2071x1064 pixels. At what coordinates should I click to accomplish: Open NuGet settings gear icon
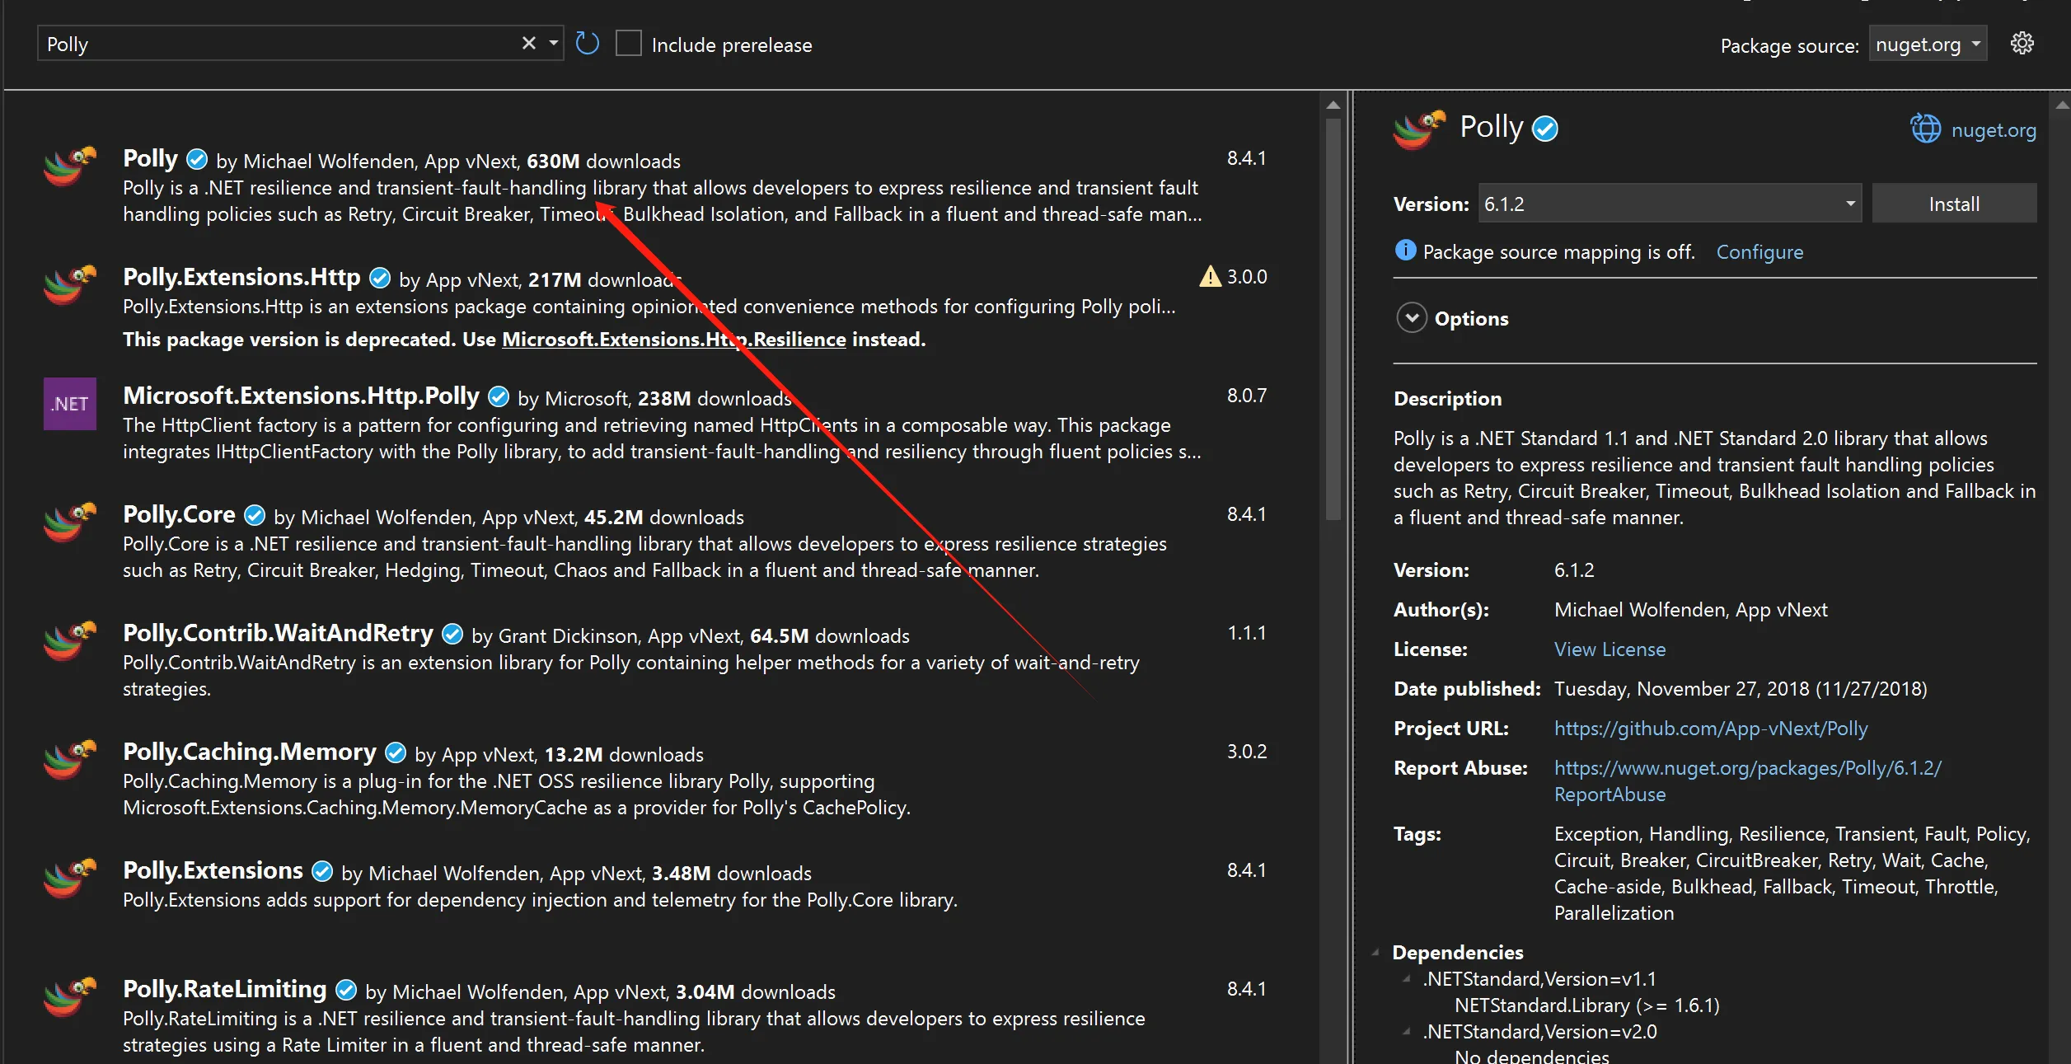click(x=2022, y=44)
